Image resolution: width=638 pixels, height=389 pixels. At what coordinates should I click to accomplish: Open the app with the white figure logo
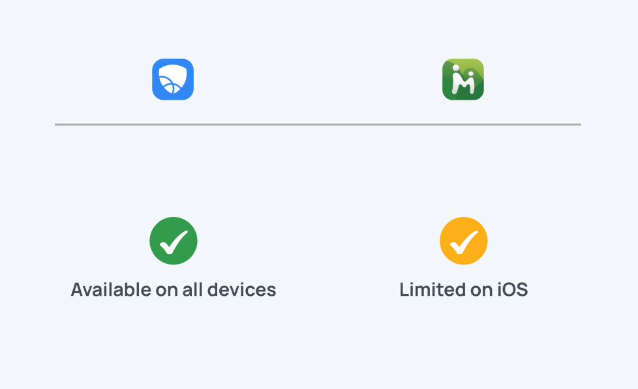coord(463,79)
